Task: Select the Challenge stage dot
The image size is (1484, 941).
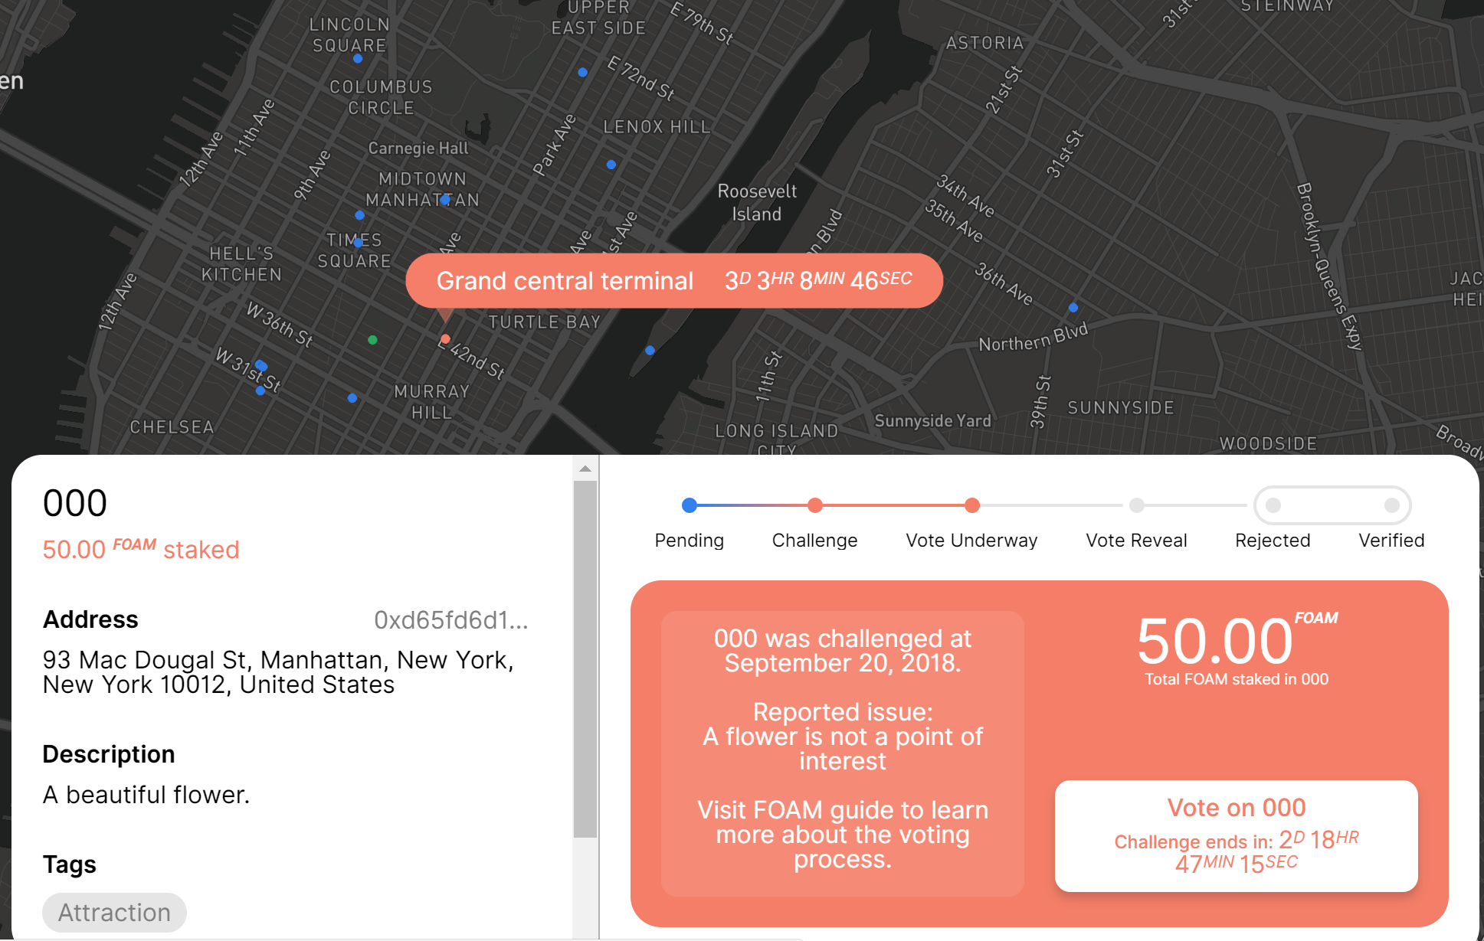Action: (815, 505)
